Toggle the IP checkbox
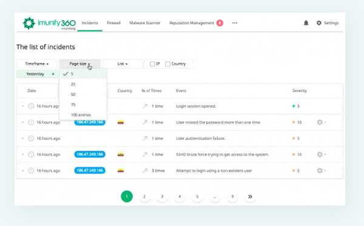 (x=152, y=64)
